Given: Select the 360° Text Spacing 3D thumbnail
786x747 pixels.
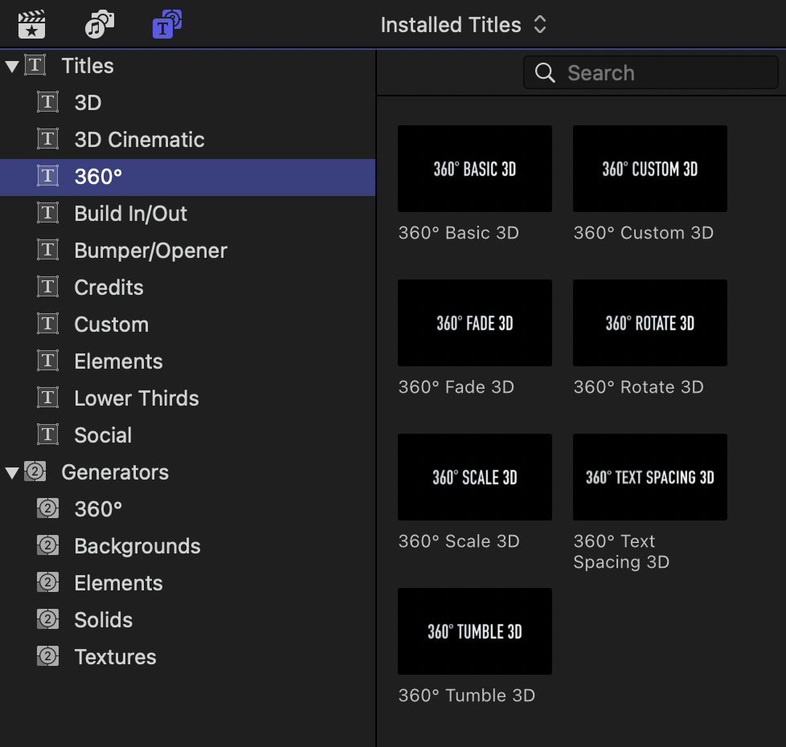Looking at the screenshot, I should [x=650, y=477].
